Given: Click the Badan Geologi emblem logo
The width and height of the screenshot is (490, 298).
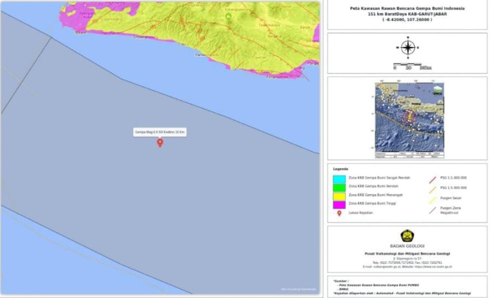Looking at the screenshot, I should click(407, 236).
